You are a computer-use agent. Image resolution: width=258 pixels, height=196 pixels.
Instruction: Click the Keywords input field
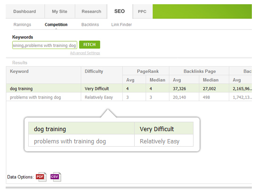click(x=45, y=45)
